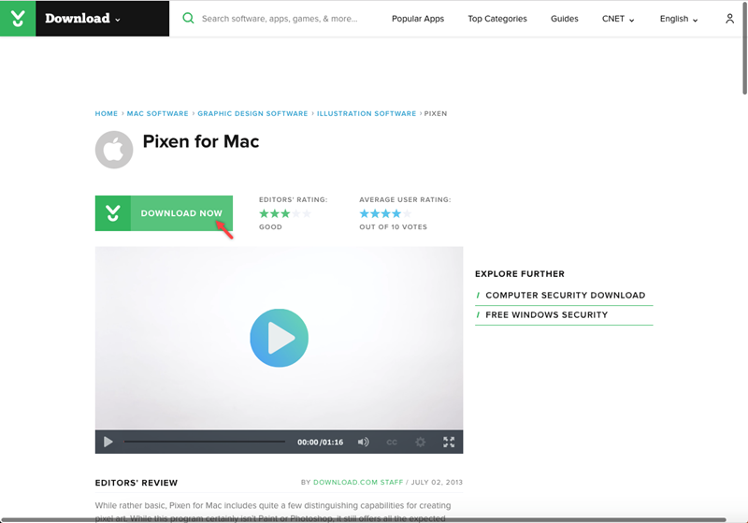This screenshot has width=748, height=523.
Task: Click the green editors' rating stars
Action: (285, 213)
